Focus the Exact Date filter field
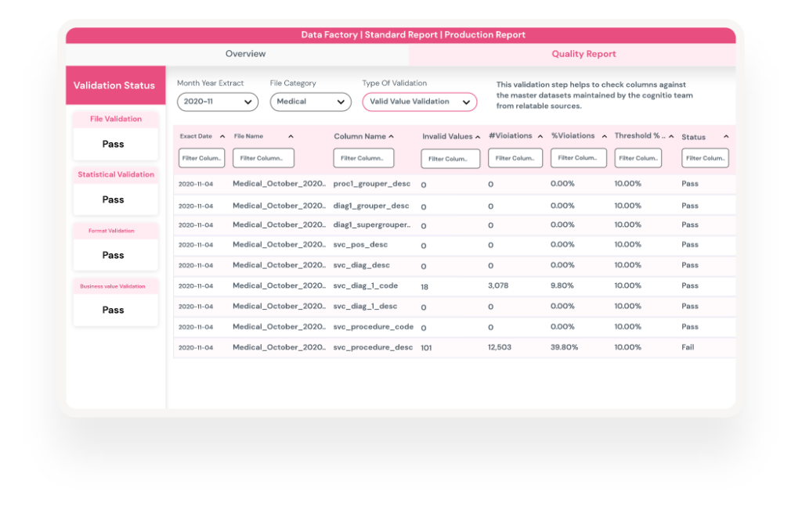Image resolution: width=802 pixels, height=513 pixels. click(201, 158)
